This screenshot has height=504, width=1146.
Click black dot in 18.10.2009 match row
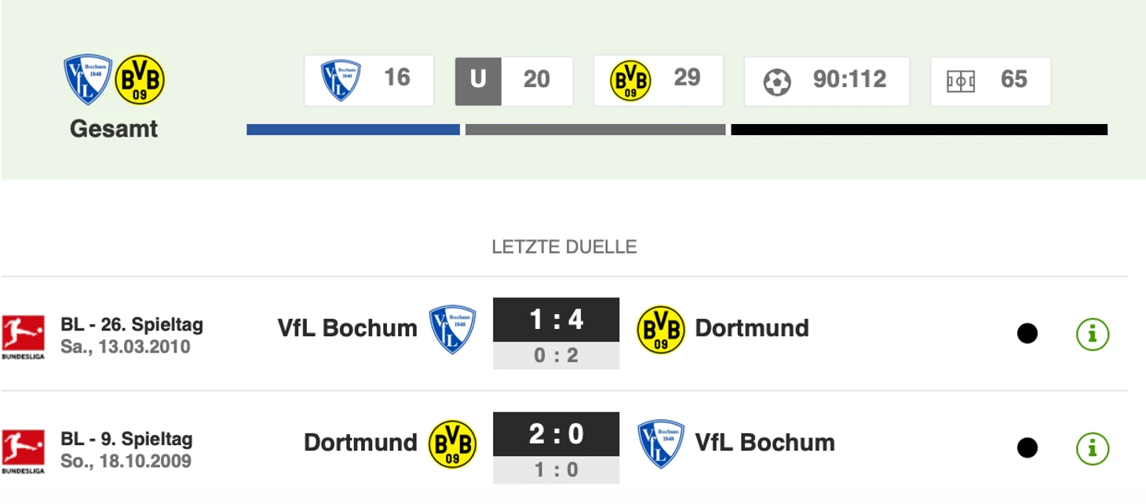tap(1027, 448)
